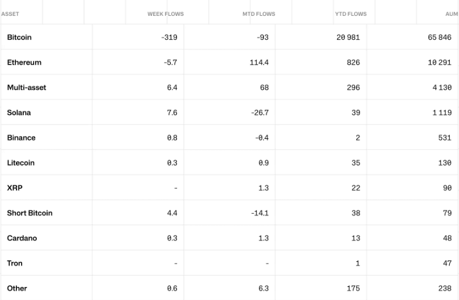
Task: Click the Solana asset name
Action: point(19,112)
